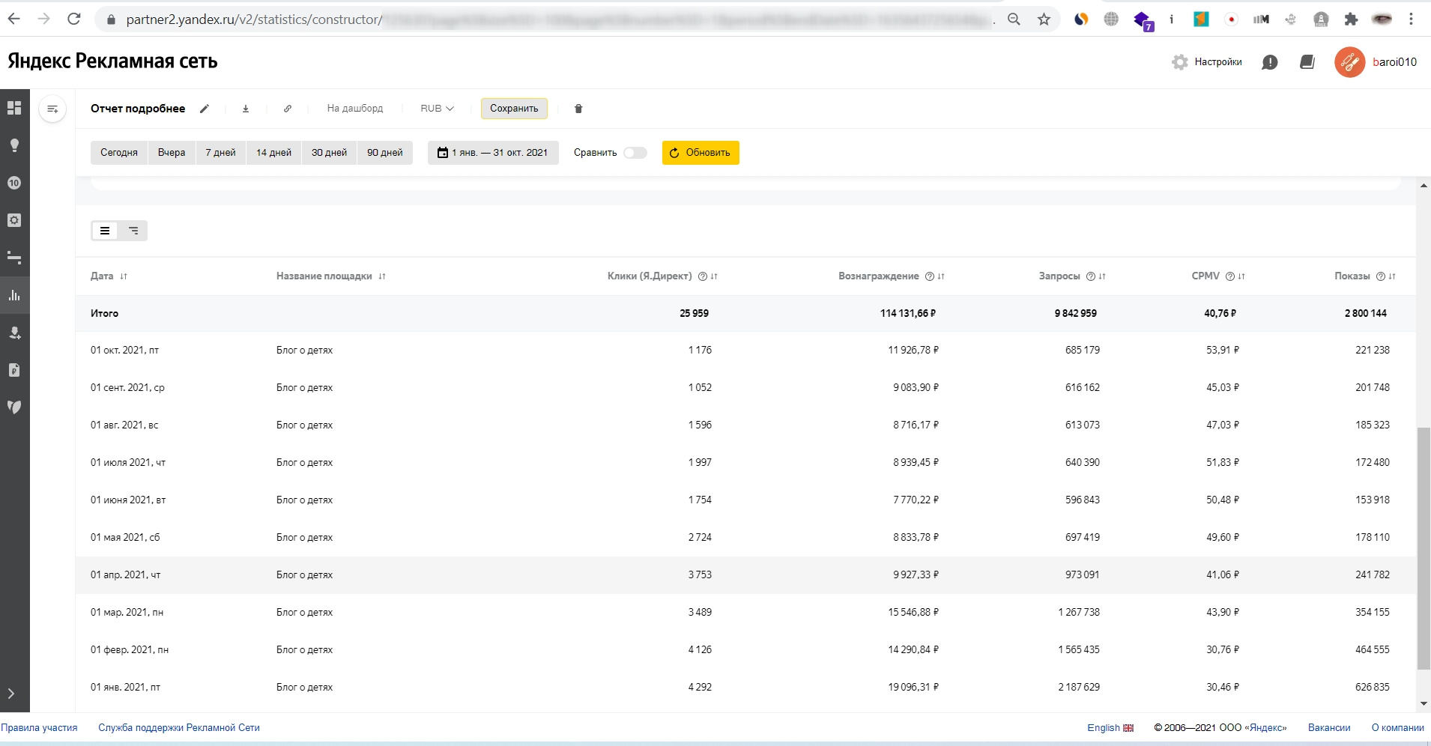Select the 90 дней period
The height and width of the screenshot is (746, 1431).
point(385,153)
